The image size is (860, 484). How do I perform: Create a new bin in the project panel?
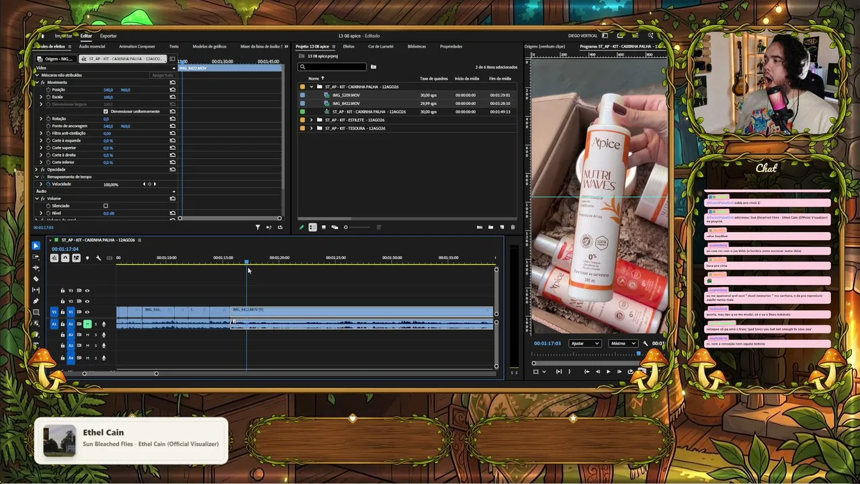pyautogui.click(x=490, y=227)
